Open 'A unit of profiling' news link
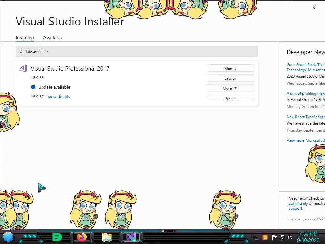 [x=306, y=93]
